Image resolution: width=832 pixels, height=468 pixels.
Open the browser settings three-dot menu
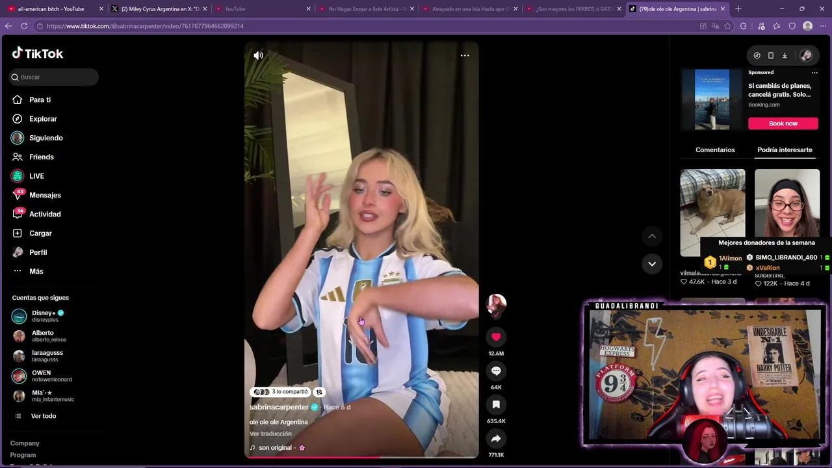pyautogui.click(x=823, y=26)
